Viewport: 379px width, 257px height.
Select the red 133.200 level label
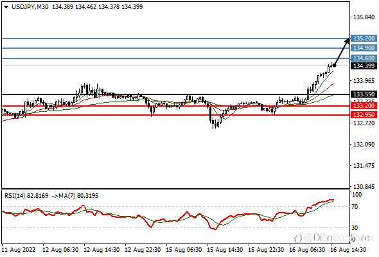pyautogui.click(x=364, y=105)
